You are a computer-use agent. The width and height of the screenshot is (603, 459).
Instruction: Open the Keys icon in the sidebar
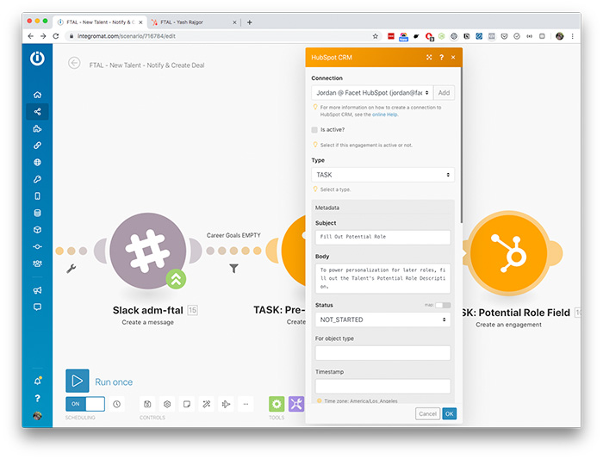click(37, 179)
